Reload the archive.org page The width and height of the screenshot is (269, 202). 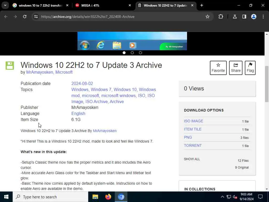[25, 17]
